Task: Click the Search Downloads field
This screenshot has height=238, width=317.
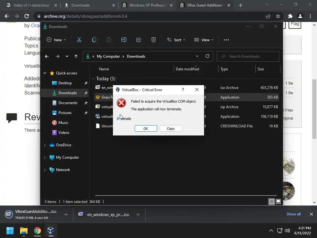Action: pos(248,56)
